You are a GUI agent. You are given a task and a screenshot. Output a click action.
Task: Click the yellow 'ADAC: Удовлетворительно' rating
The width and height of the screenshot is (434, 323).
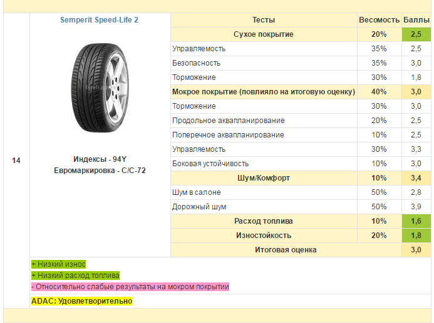tap(81, 301)
